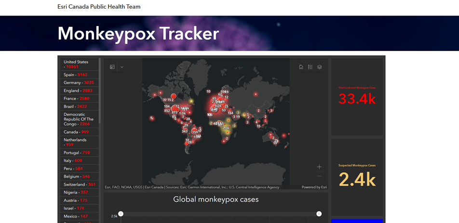Select Canada - 999 list entry
Viewport: 459px width, 223px height.
(80, 132)
